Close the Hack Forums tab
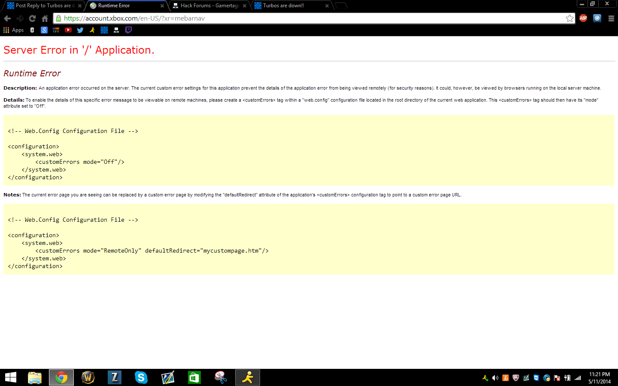The height and width of the screenshot is (386, 618). pos(245,6)
